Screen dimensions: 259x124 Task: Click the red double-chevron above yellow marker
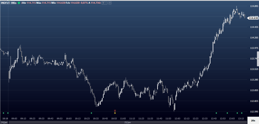click(115, 111)
